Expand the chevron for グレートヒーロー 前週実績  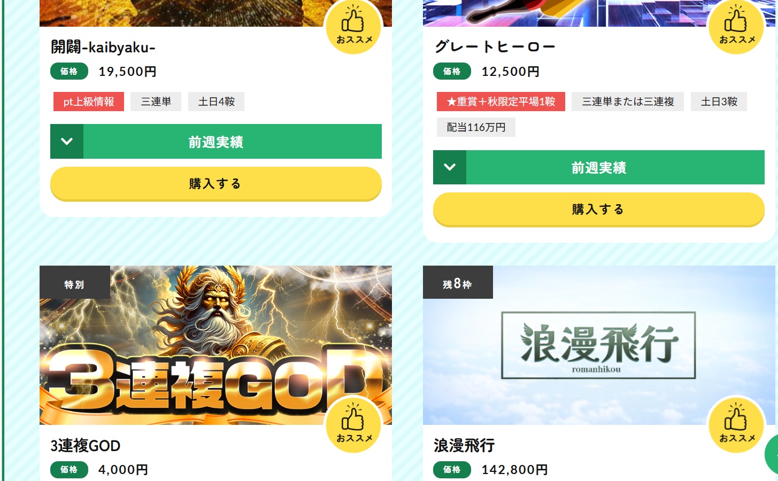(x=450, y=167)
